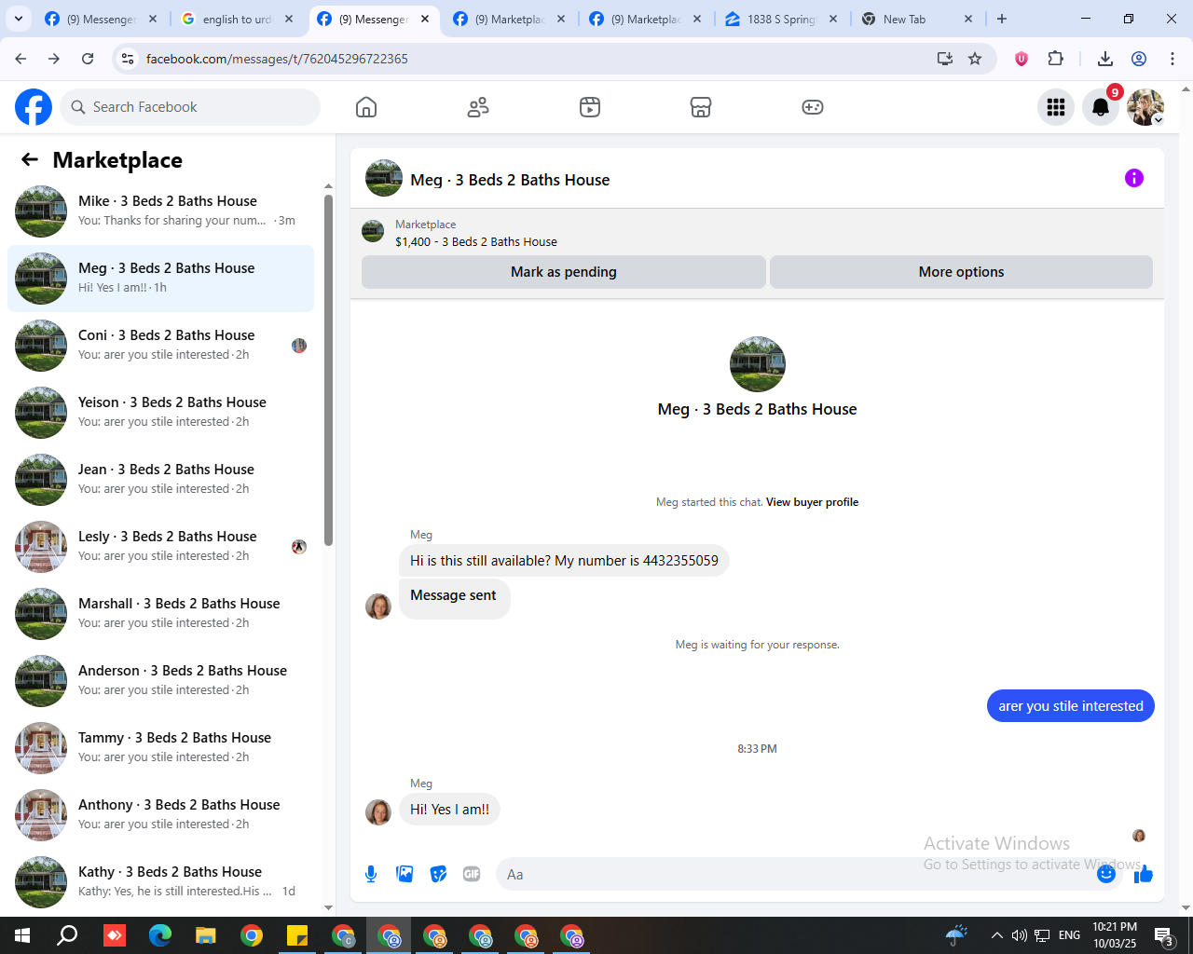Open Tammy's conversation
This screenshot has width=1193, height=954.
160,748
